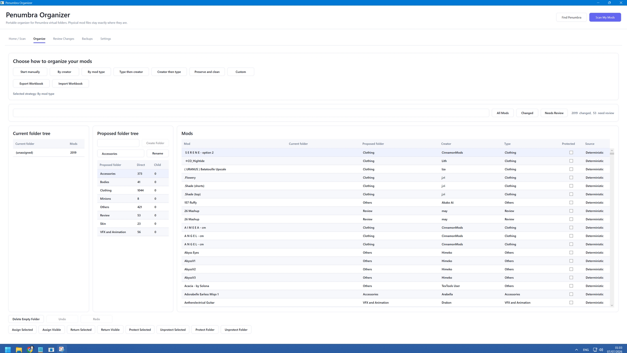Click the ENG language indicator
Viewport: 627px width, 353px height.
pyautogui.click(x=586, y=350)
